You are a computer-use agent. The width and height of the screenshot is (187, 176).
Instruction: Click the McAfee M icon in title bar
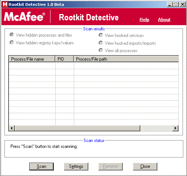point(5,4)
